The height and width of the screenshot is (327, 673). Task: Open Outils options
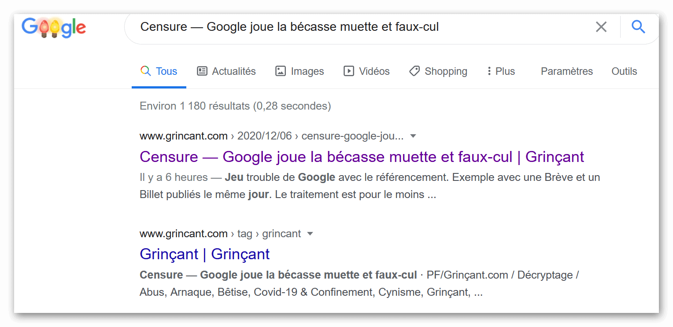coord(624,71)
